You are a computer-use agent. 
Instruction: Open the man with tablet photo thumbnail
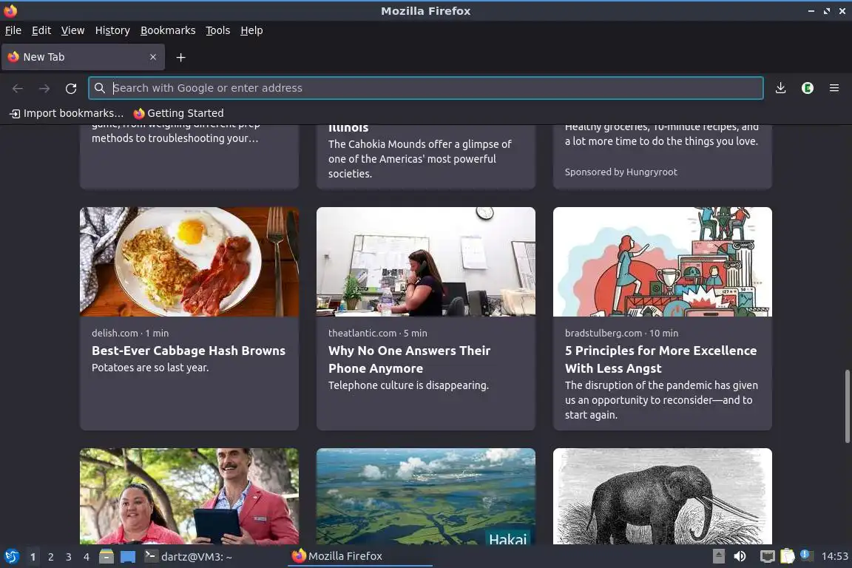[189, 496]
